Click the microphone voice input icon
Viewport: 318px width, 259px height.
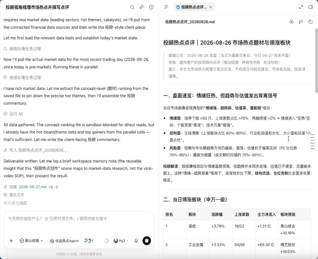point(136,241)
